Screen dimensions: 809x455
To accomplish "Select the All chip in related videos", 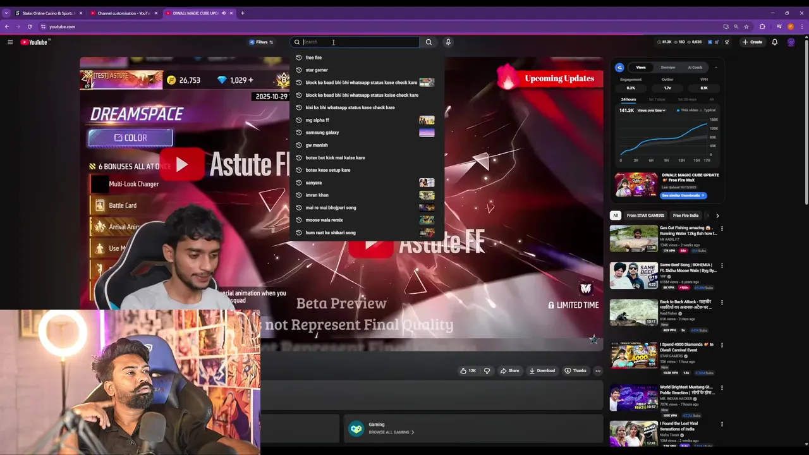I will coord(616,215).
